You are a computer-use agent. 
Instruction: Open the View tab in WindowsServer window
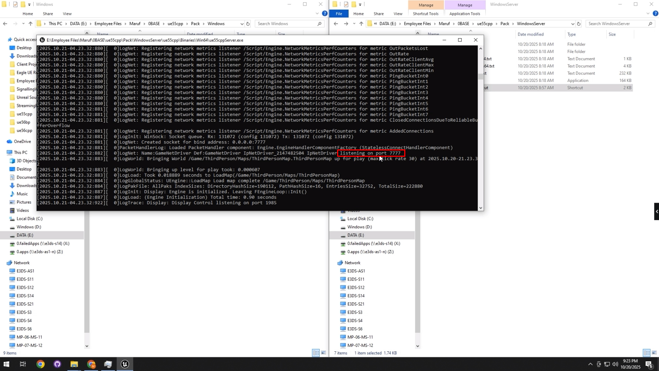398,14
